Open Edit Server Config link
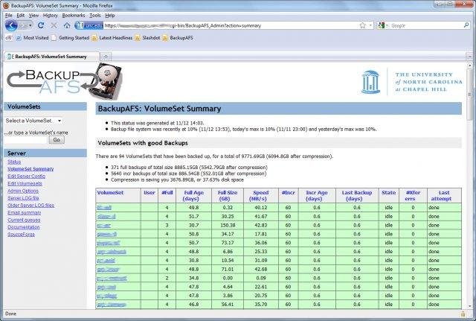This screenshot has width=476, height=321. [x=27, y=177]
